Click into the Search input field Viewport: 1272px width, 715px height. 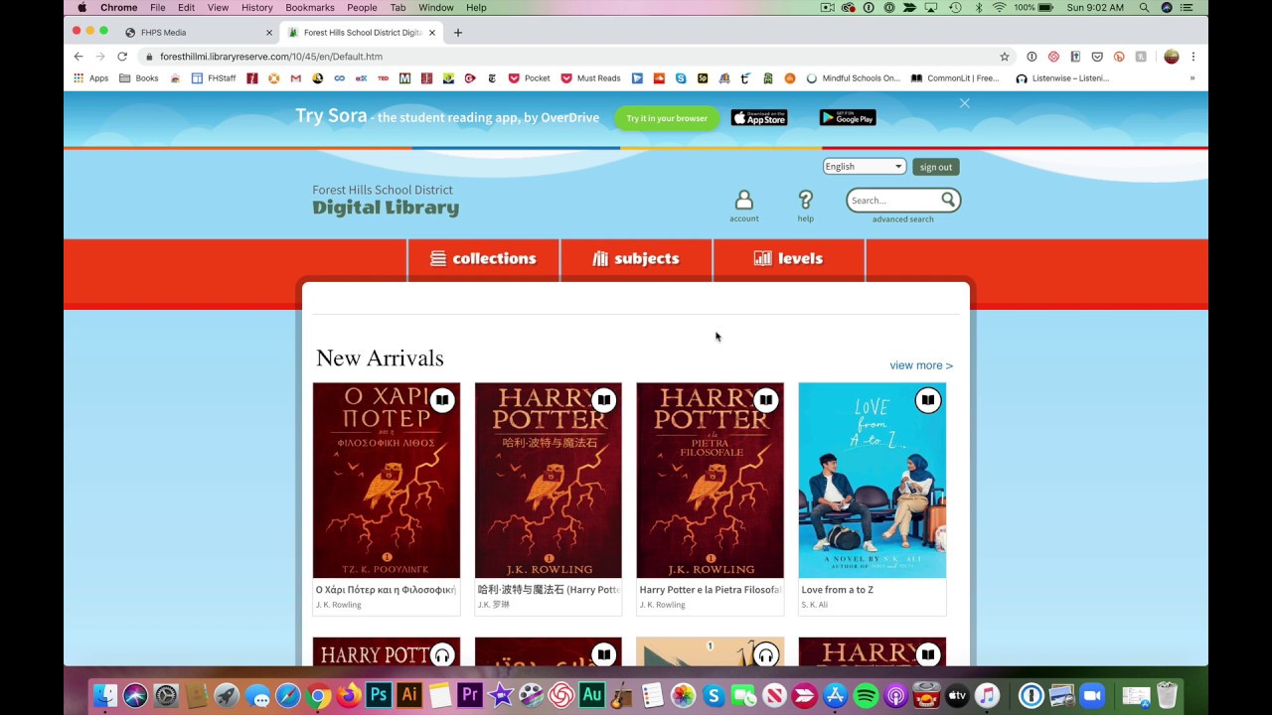point(894,201)
